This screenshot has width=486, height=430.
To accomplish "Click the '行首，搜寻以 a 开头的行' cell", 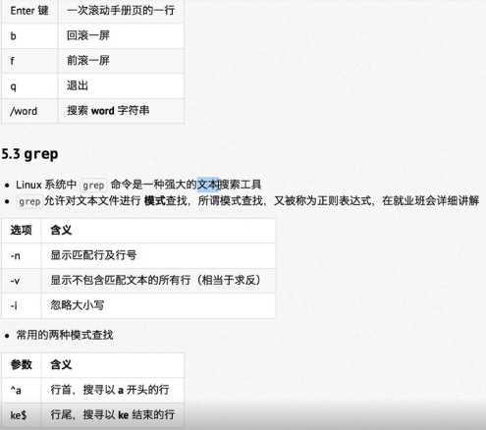I will (x=113, y=390).
